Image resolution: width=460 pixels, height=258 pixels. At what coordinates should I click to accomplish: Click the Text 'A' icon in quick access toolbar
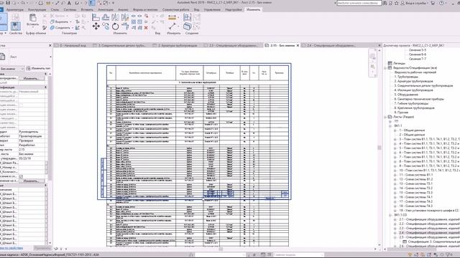(69, 3)
